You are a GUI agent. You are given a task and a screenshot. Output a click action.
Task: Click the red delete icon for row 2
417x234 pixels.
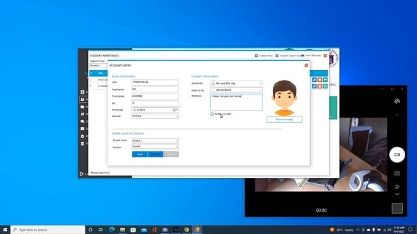(x=320, y=86)
